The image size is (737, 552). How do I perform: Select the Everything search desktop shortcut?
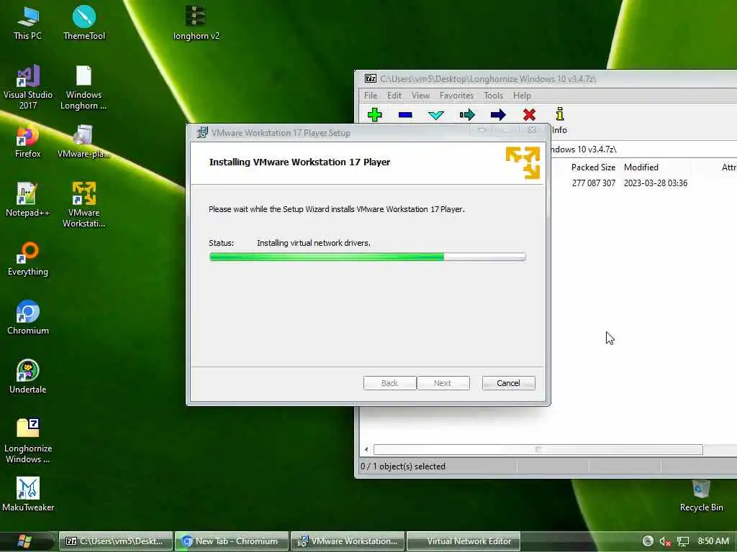[x=28, y=259]
